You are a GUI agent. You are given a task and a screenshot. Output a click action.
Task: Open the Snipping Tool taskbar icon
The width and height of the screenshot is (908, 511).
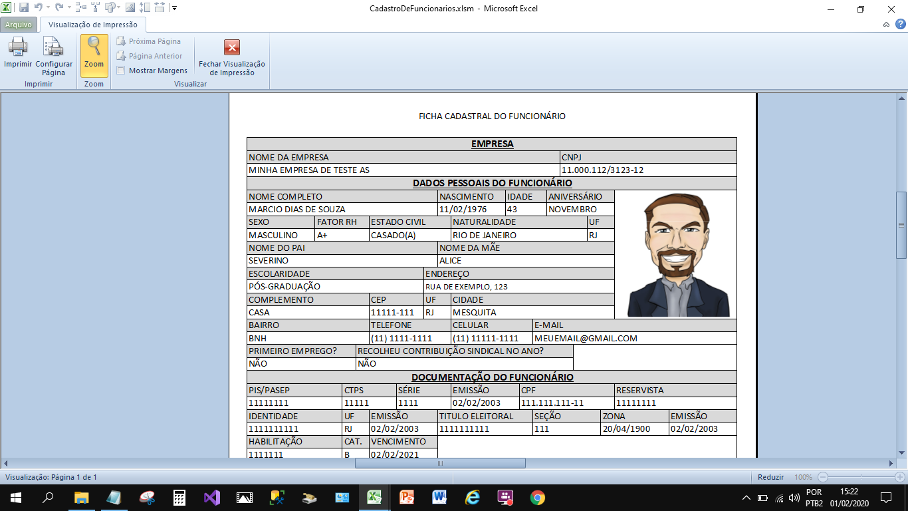(x=146, y=498)
